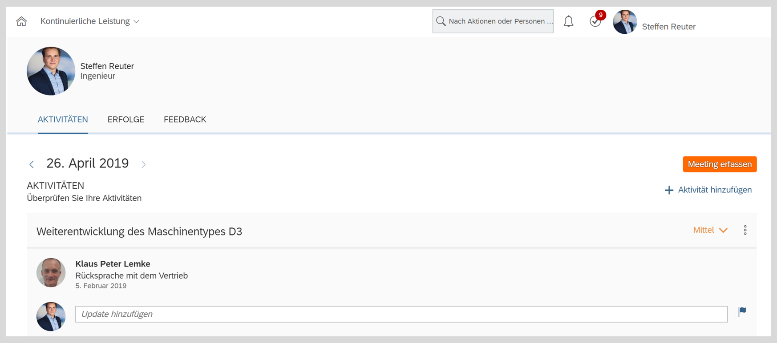Open Klaus Peter Lemke's profile picture

pos(51,272)
